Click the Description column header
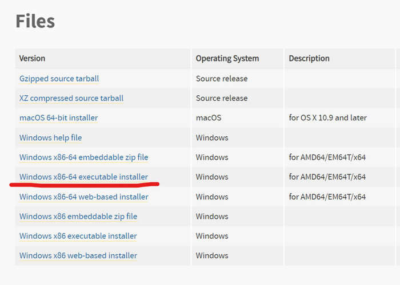Image resolution: width=400 pixels, height=285 pixels. tap(309, 58)
